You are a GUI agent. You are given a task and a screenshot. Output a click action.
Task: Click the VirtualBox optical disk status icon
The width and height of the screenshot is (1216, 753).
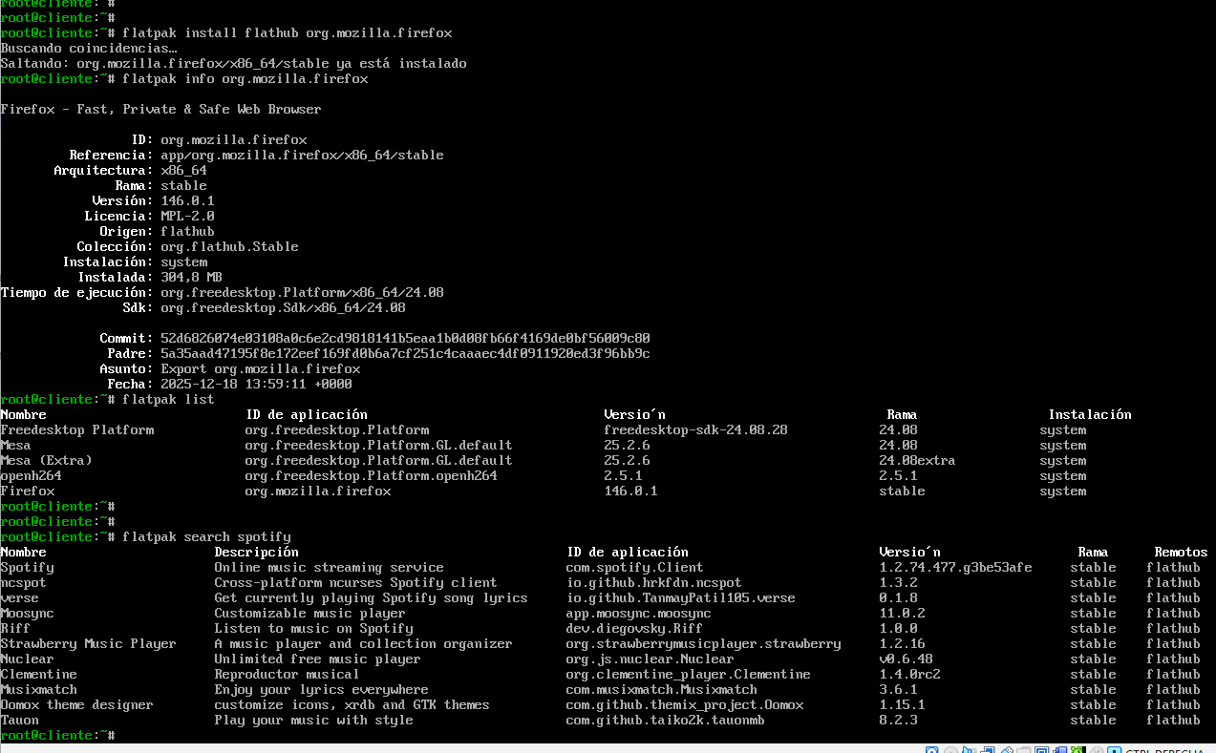coord(951,749)
